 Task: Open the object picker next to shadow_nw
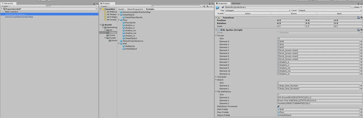(x=361, y=71)
